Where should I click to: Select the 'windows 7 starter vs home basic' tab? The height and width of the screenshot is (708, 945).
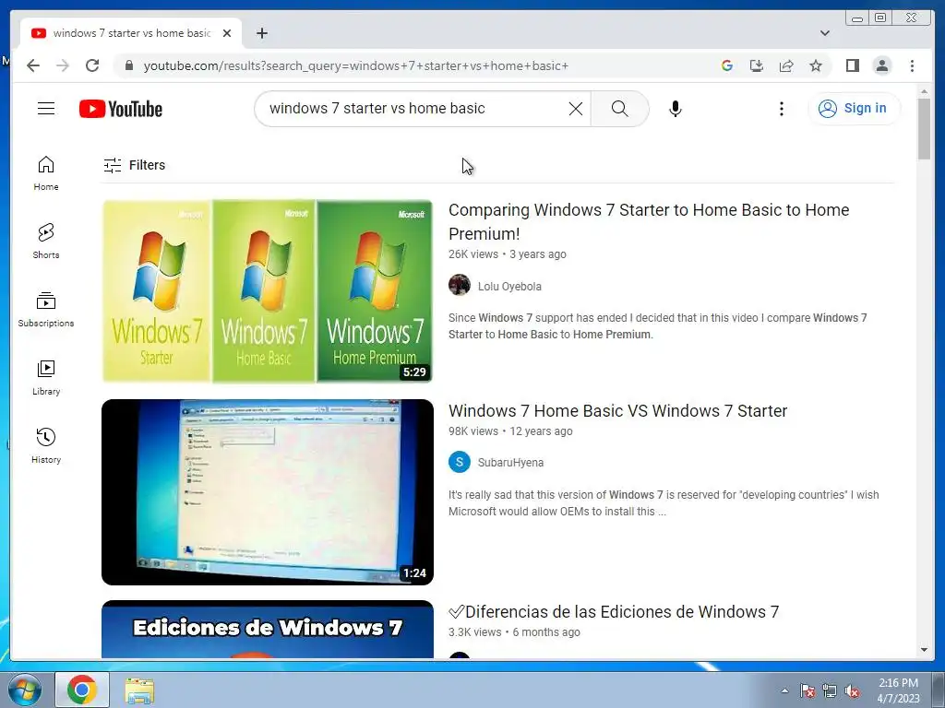[131, 33]
